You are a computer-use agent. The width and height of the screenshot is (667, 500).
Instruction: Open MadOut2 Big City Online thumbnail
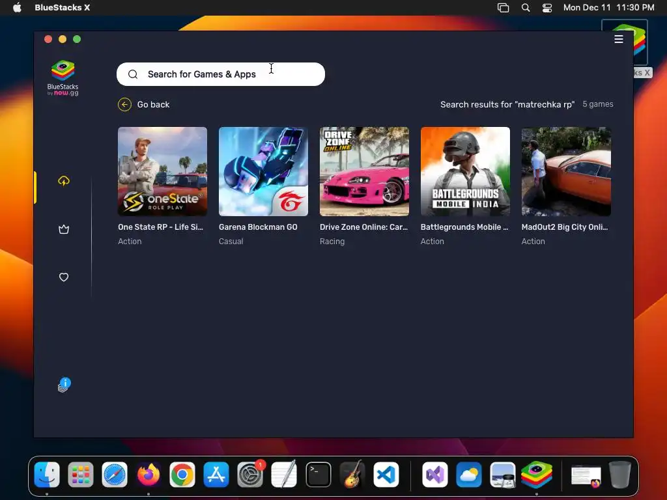[566, 171]
